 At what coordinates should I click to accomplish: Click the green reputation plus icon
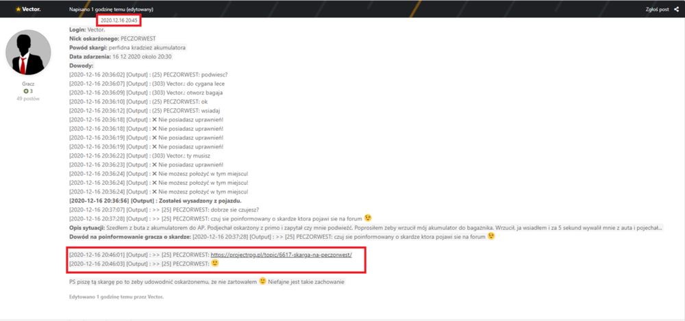coord(26,91)
